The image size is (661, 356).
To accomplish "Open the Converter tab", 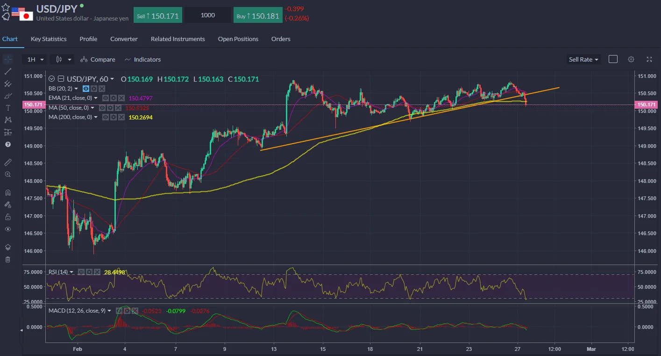I will click(124, 39).
